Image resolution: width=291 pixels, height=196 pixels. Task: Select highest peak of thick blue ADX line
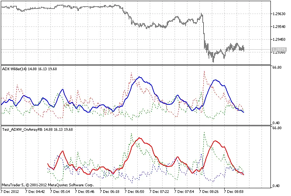(140, 77)
